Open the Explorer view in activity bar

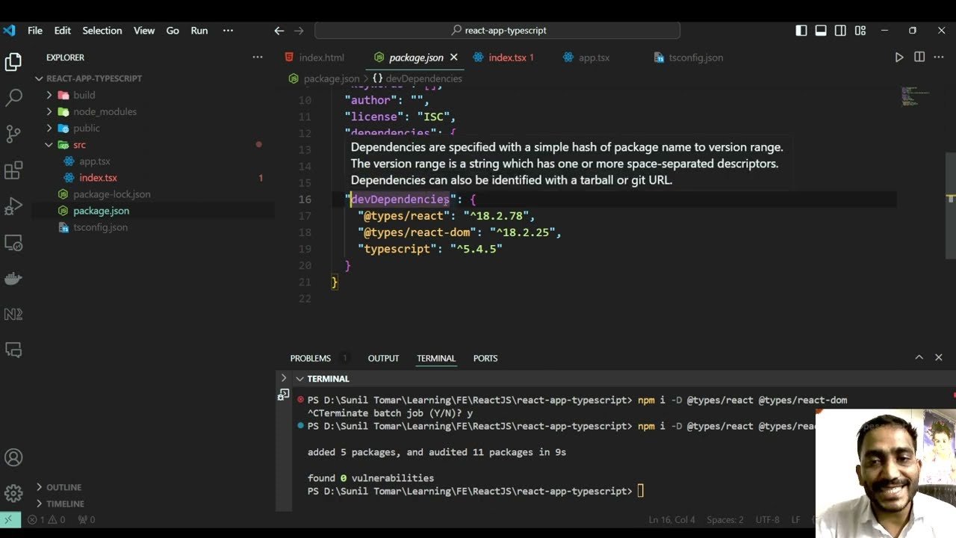click(13, 62)
